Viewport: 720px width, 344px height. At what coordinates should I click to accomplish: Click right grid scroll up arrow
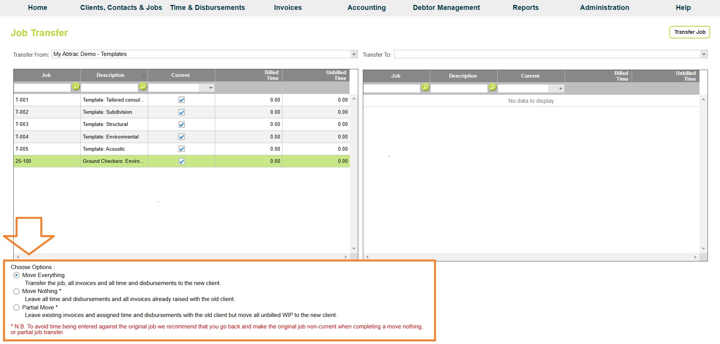point(703,99)
